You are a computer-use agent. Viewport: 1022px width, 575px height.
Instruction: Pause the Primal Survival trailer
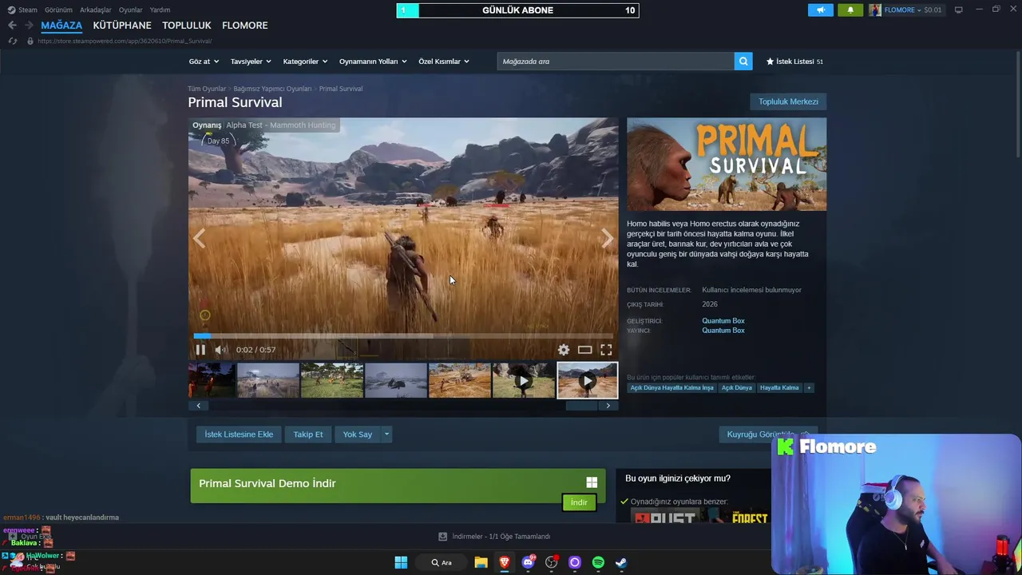coord(200,350)
